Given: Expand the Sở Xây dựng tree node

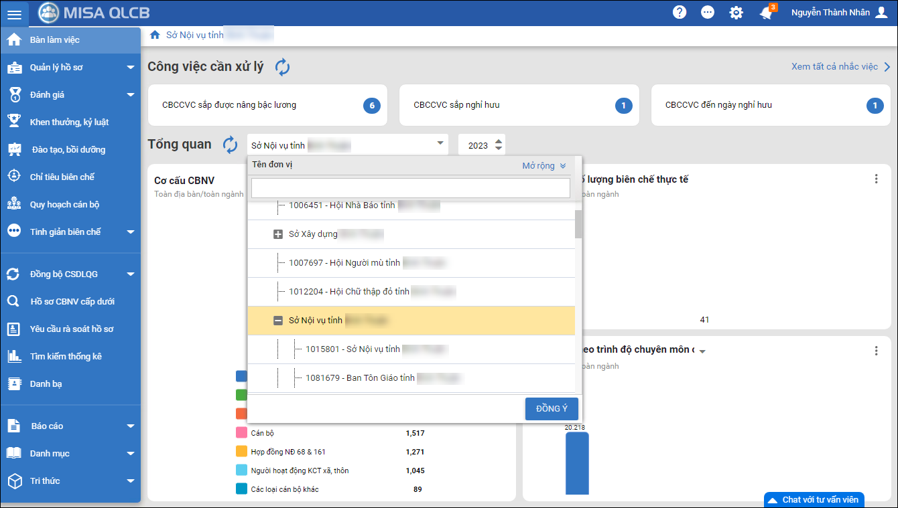Looking at the screenshot, I should [278, 235].
